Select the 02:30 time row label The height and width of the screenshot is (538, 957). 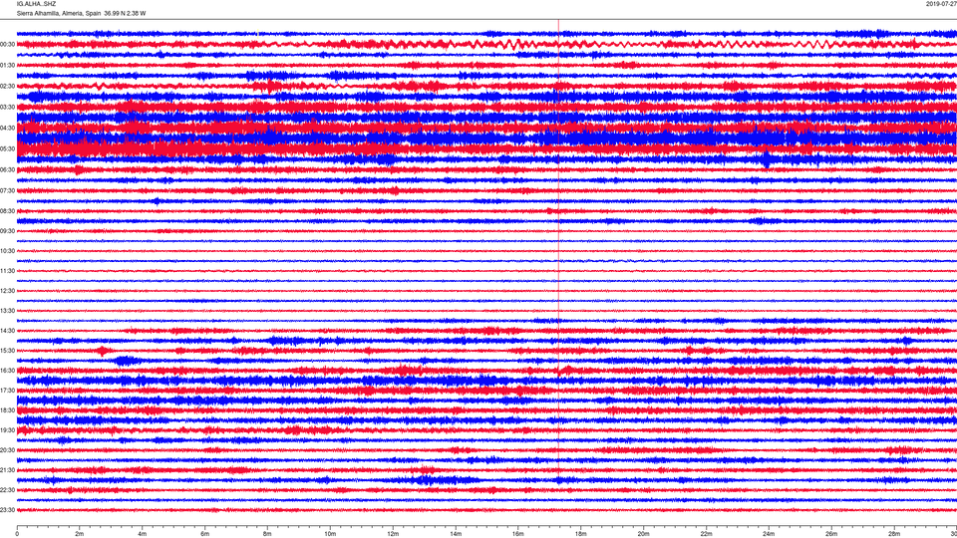click(x=7, y=87)
